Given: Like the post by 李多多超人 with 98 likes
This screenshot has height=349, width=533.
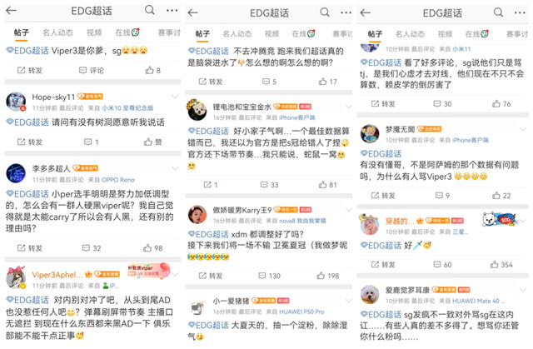Looking at the screenshot, I should [153, 248].
